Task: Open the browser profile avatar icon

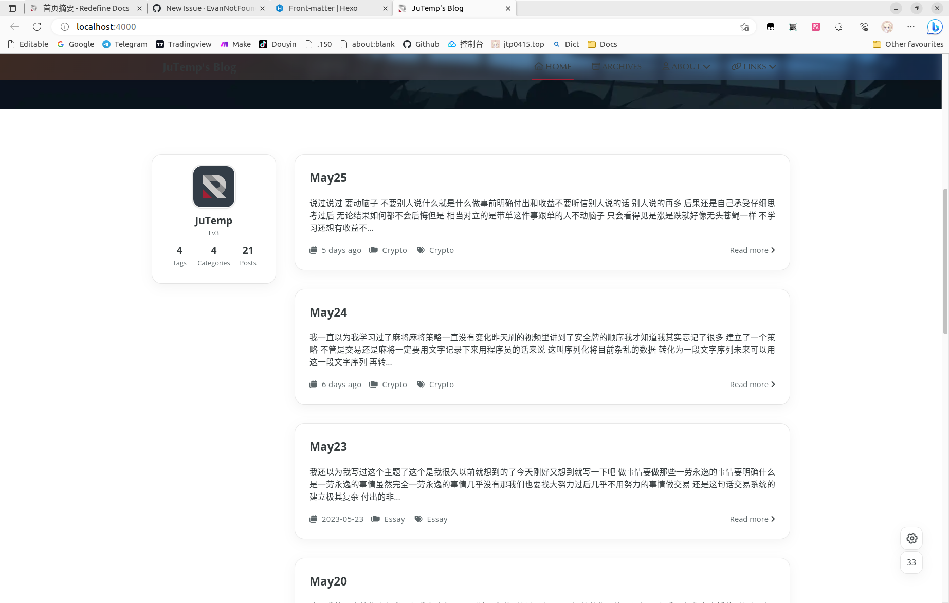Action: click(887, 27)
